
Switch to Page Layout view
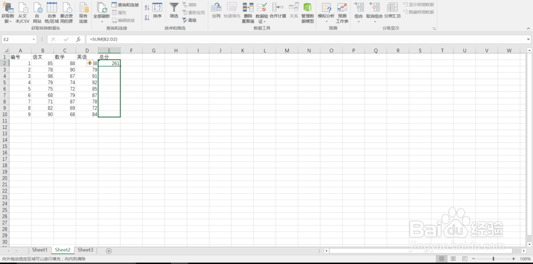pyautogui.click(x=454, y=259)
